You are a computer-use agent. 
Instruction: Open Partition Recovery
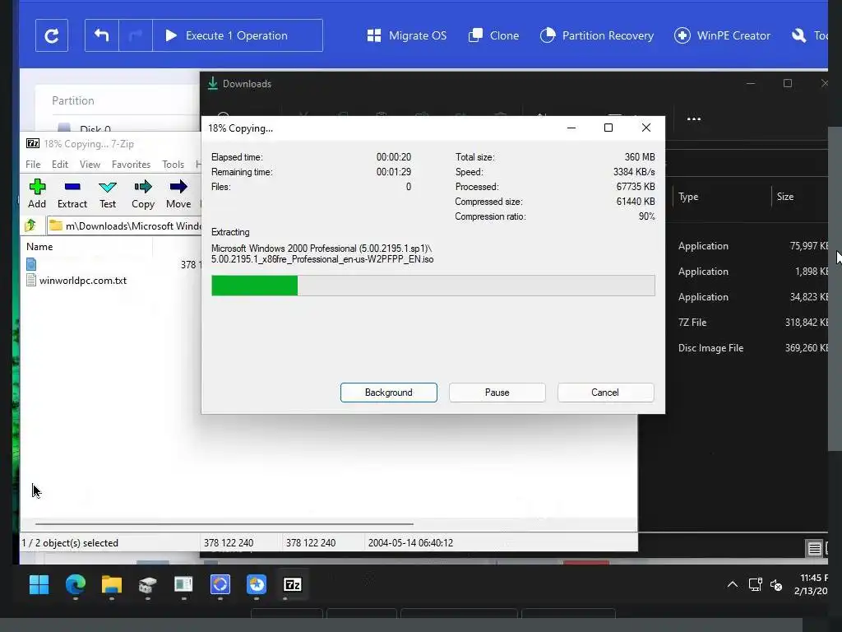point(597,35)
